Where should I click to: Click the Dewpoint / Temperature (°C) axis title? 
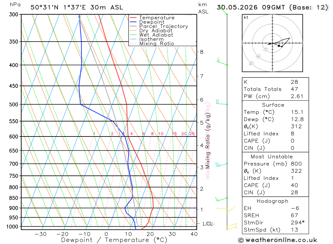click(114, 240)
